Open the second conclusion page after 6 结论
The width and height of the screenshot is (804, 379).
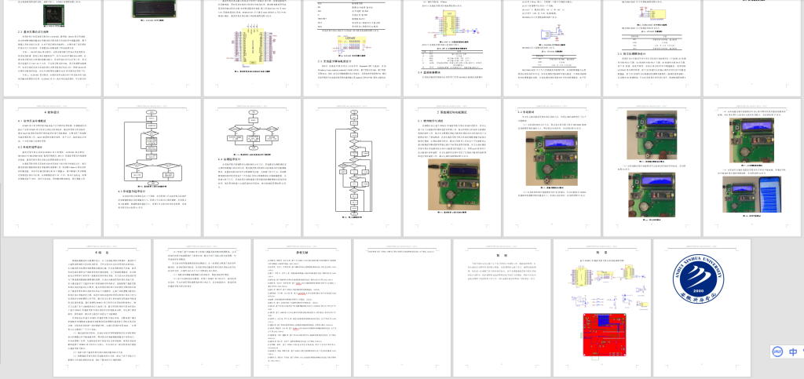202,308
